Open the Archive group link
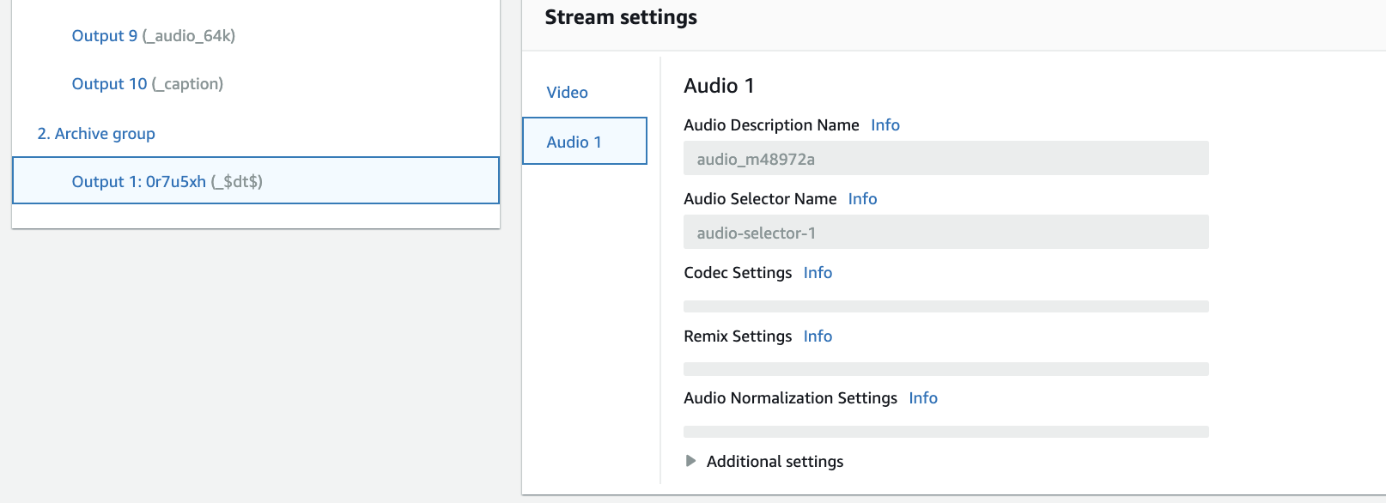 [x=96, y=134]
